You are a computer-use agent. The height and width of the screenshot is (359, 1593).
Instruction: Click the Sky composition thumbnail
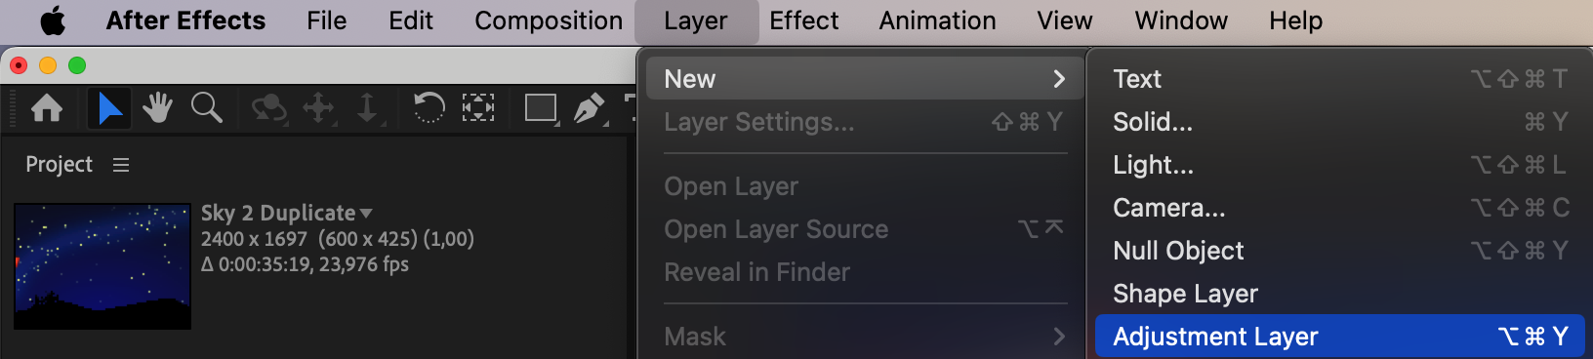(x=102, y=266)
